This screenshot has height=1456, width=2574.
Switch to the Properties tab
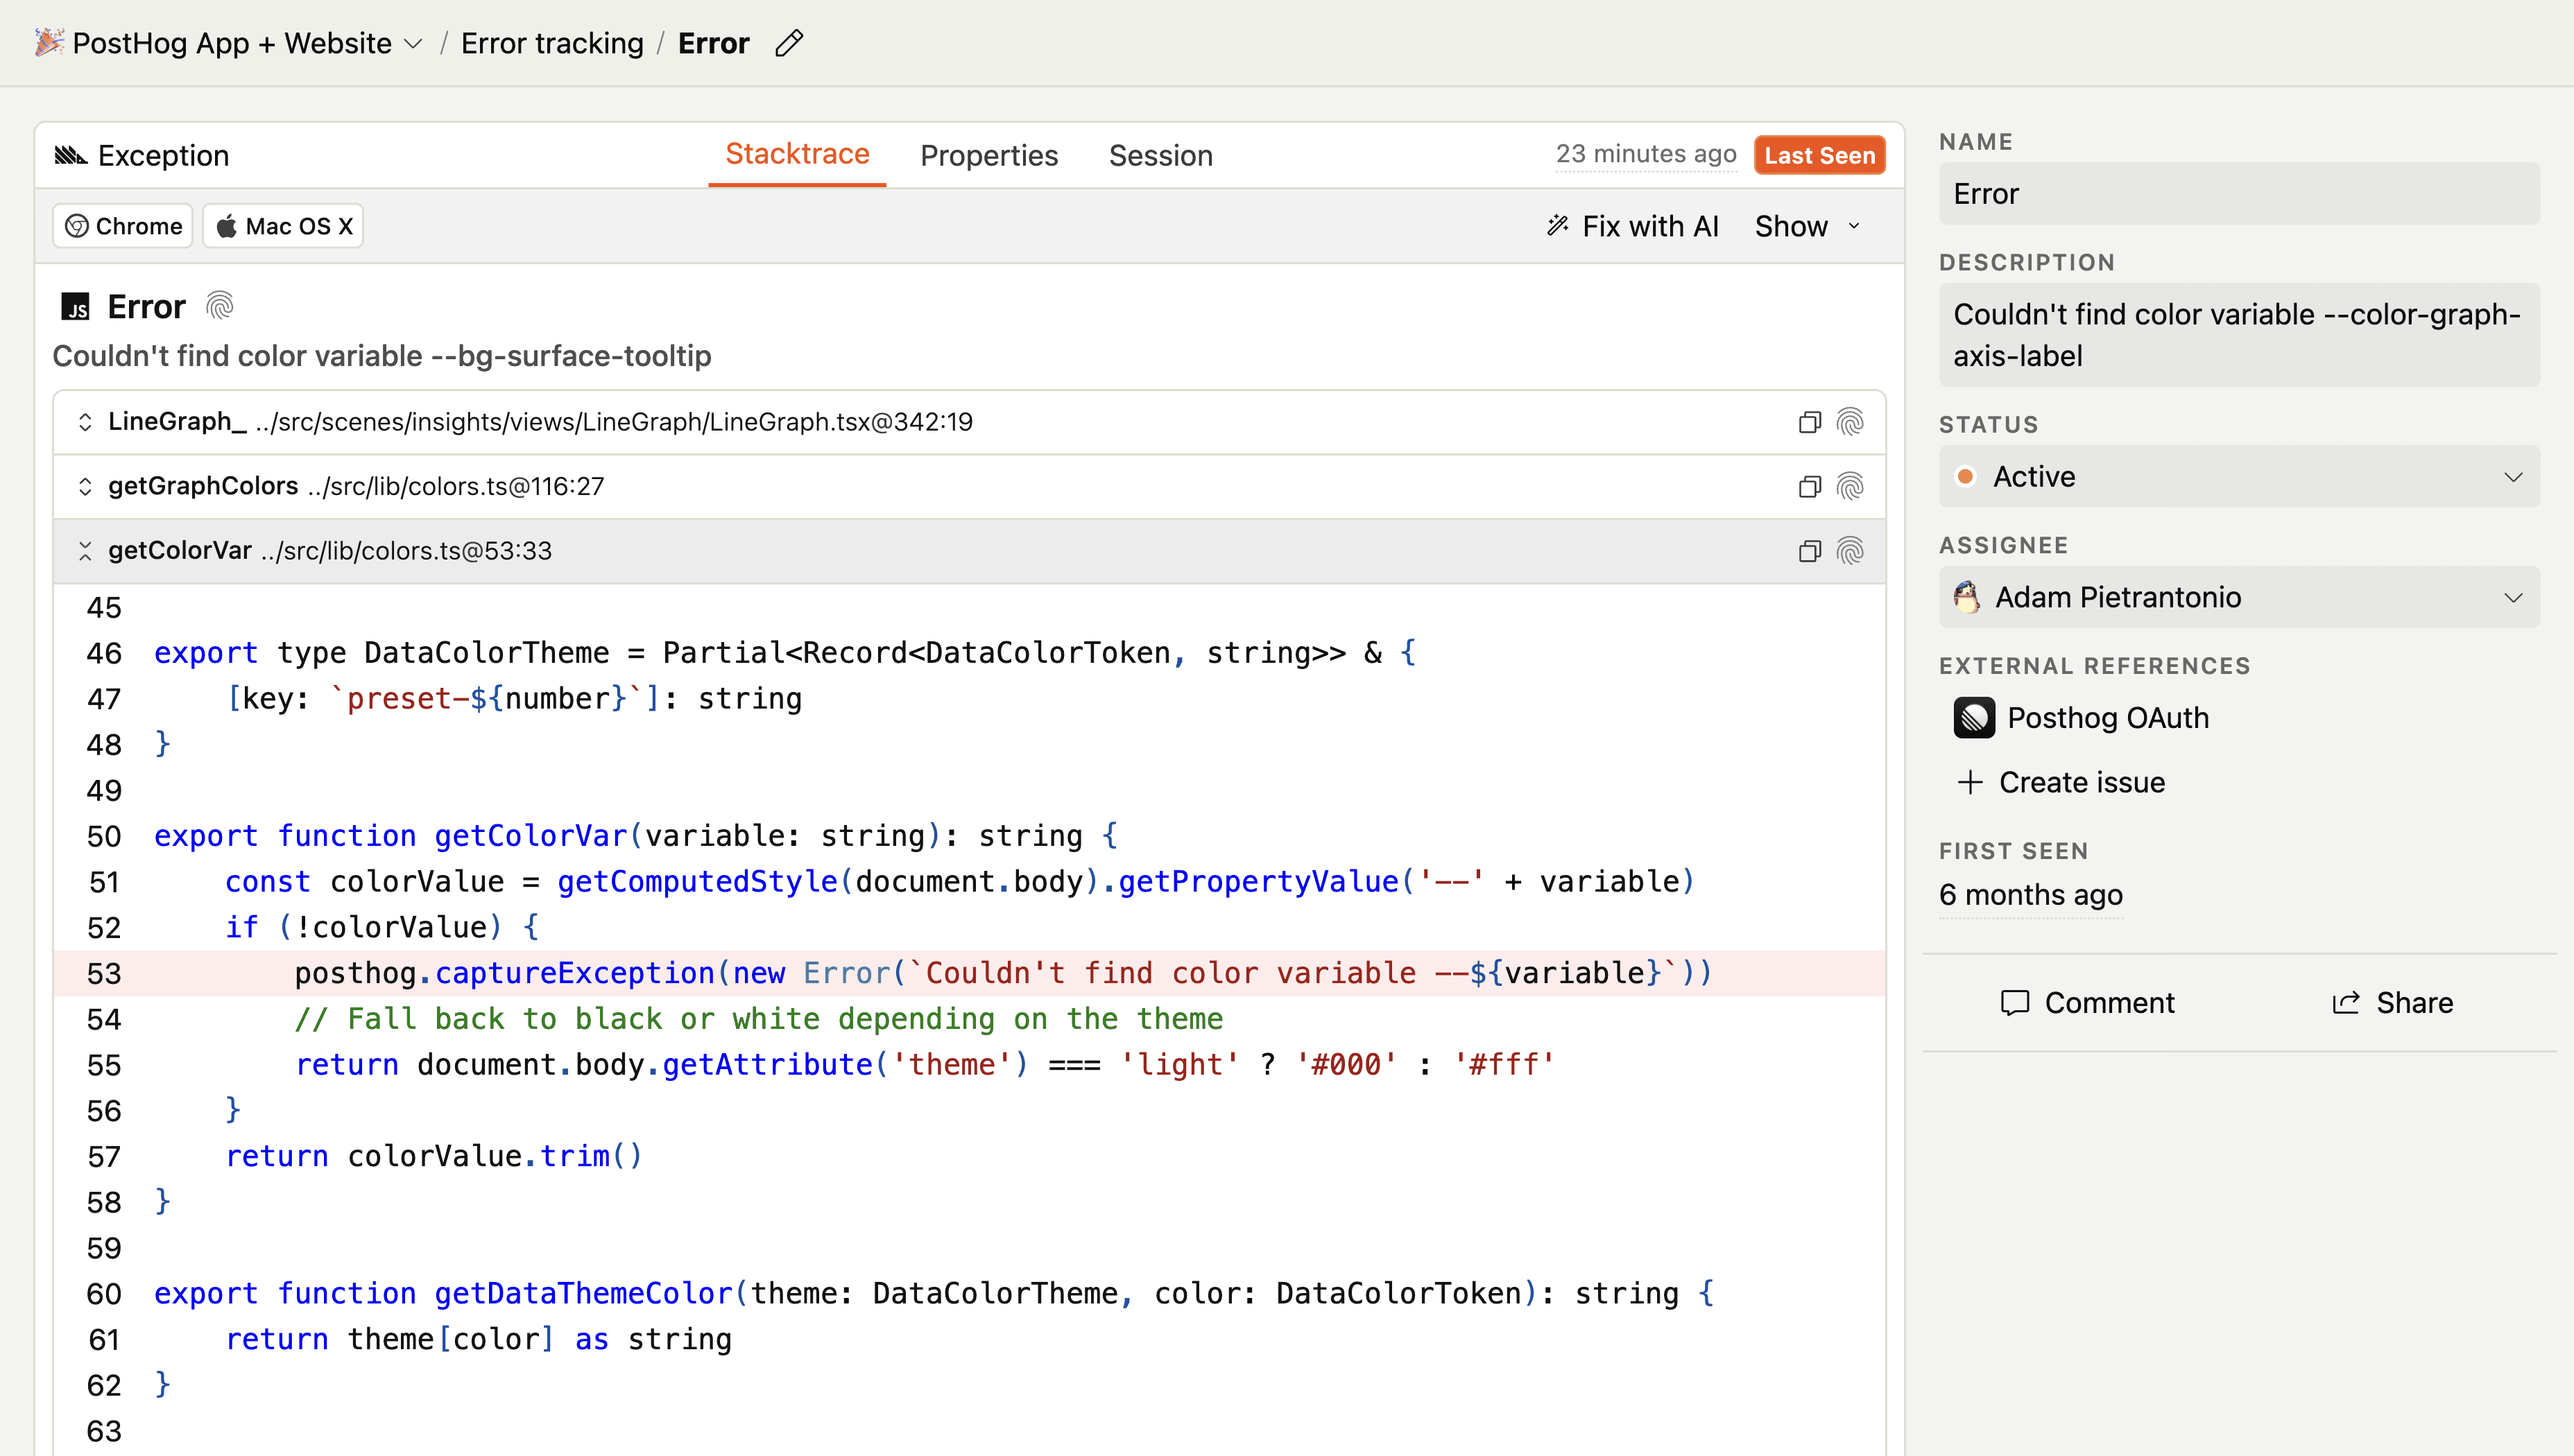click(x=988, y=156)
